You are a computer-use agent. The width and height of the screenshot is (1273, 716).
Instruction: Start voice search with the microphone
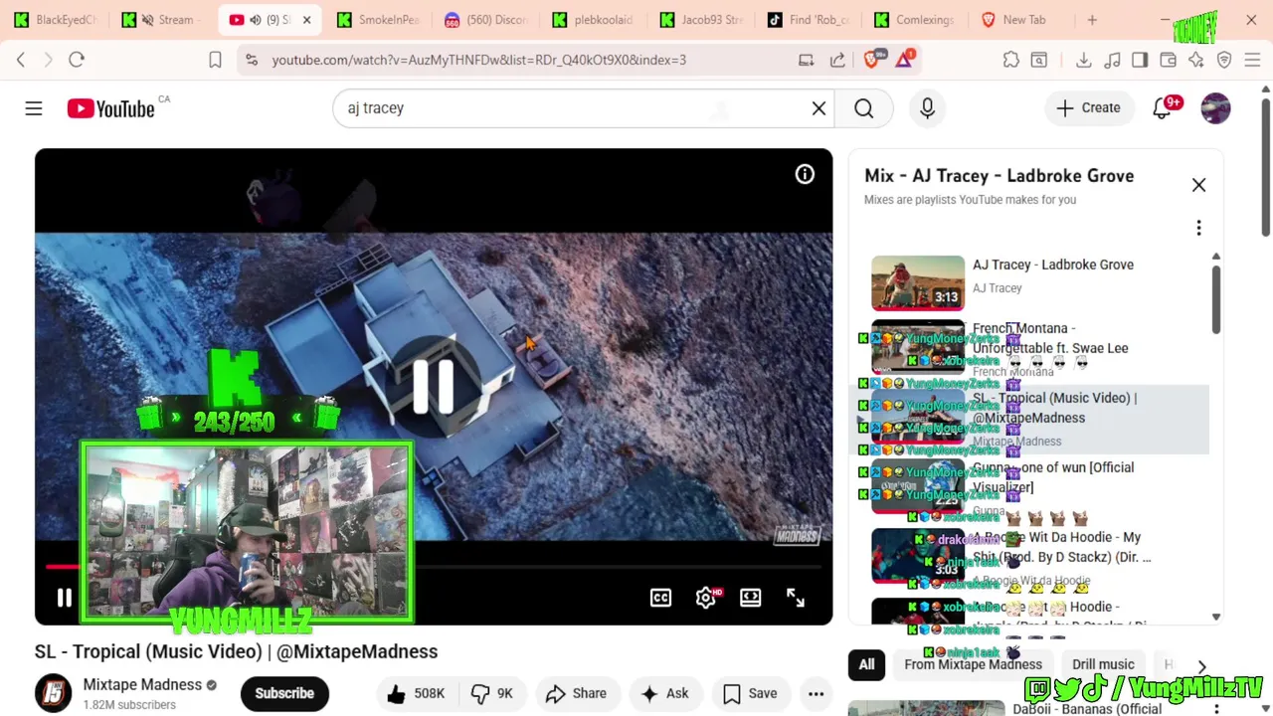click(927, 108)
